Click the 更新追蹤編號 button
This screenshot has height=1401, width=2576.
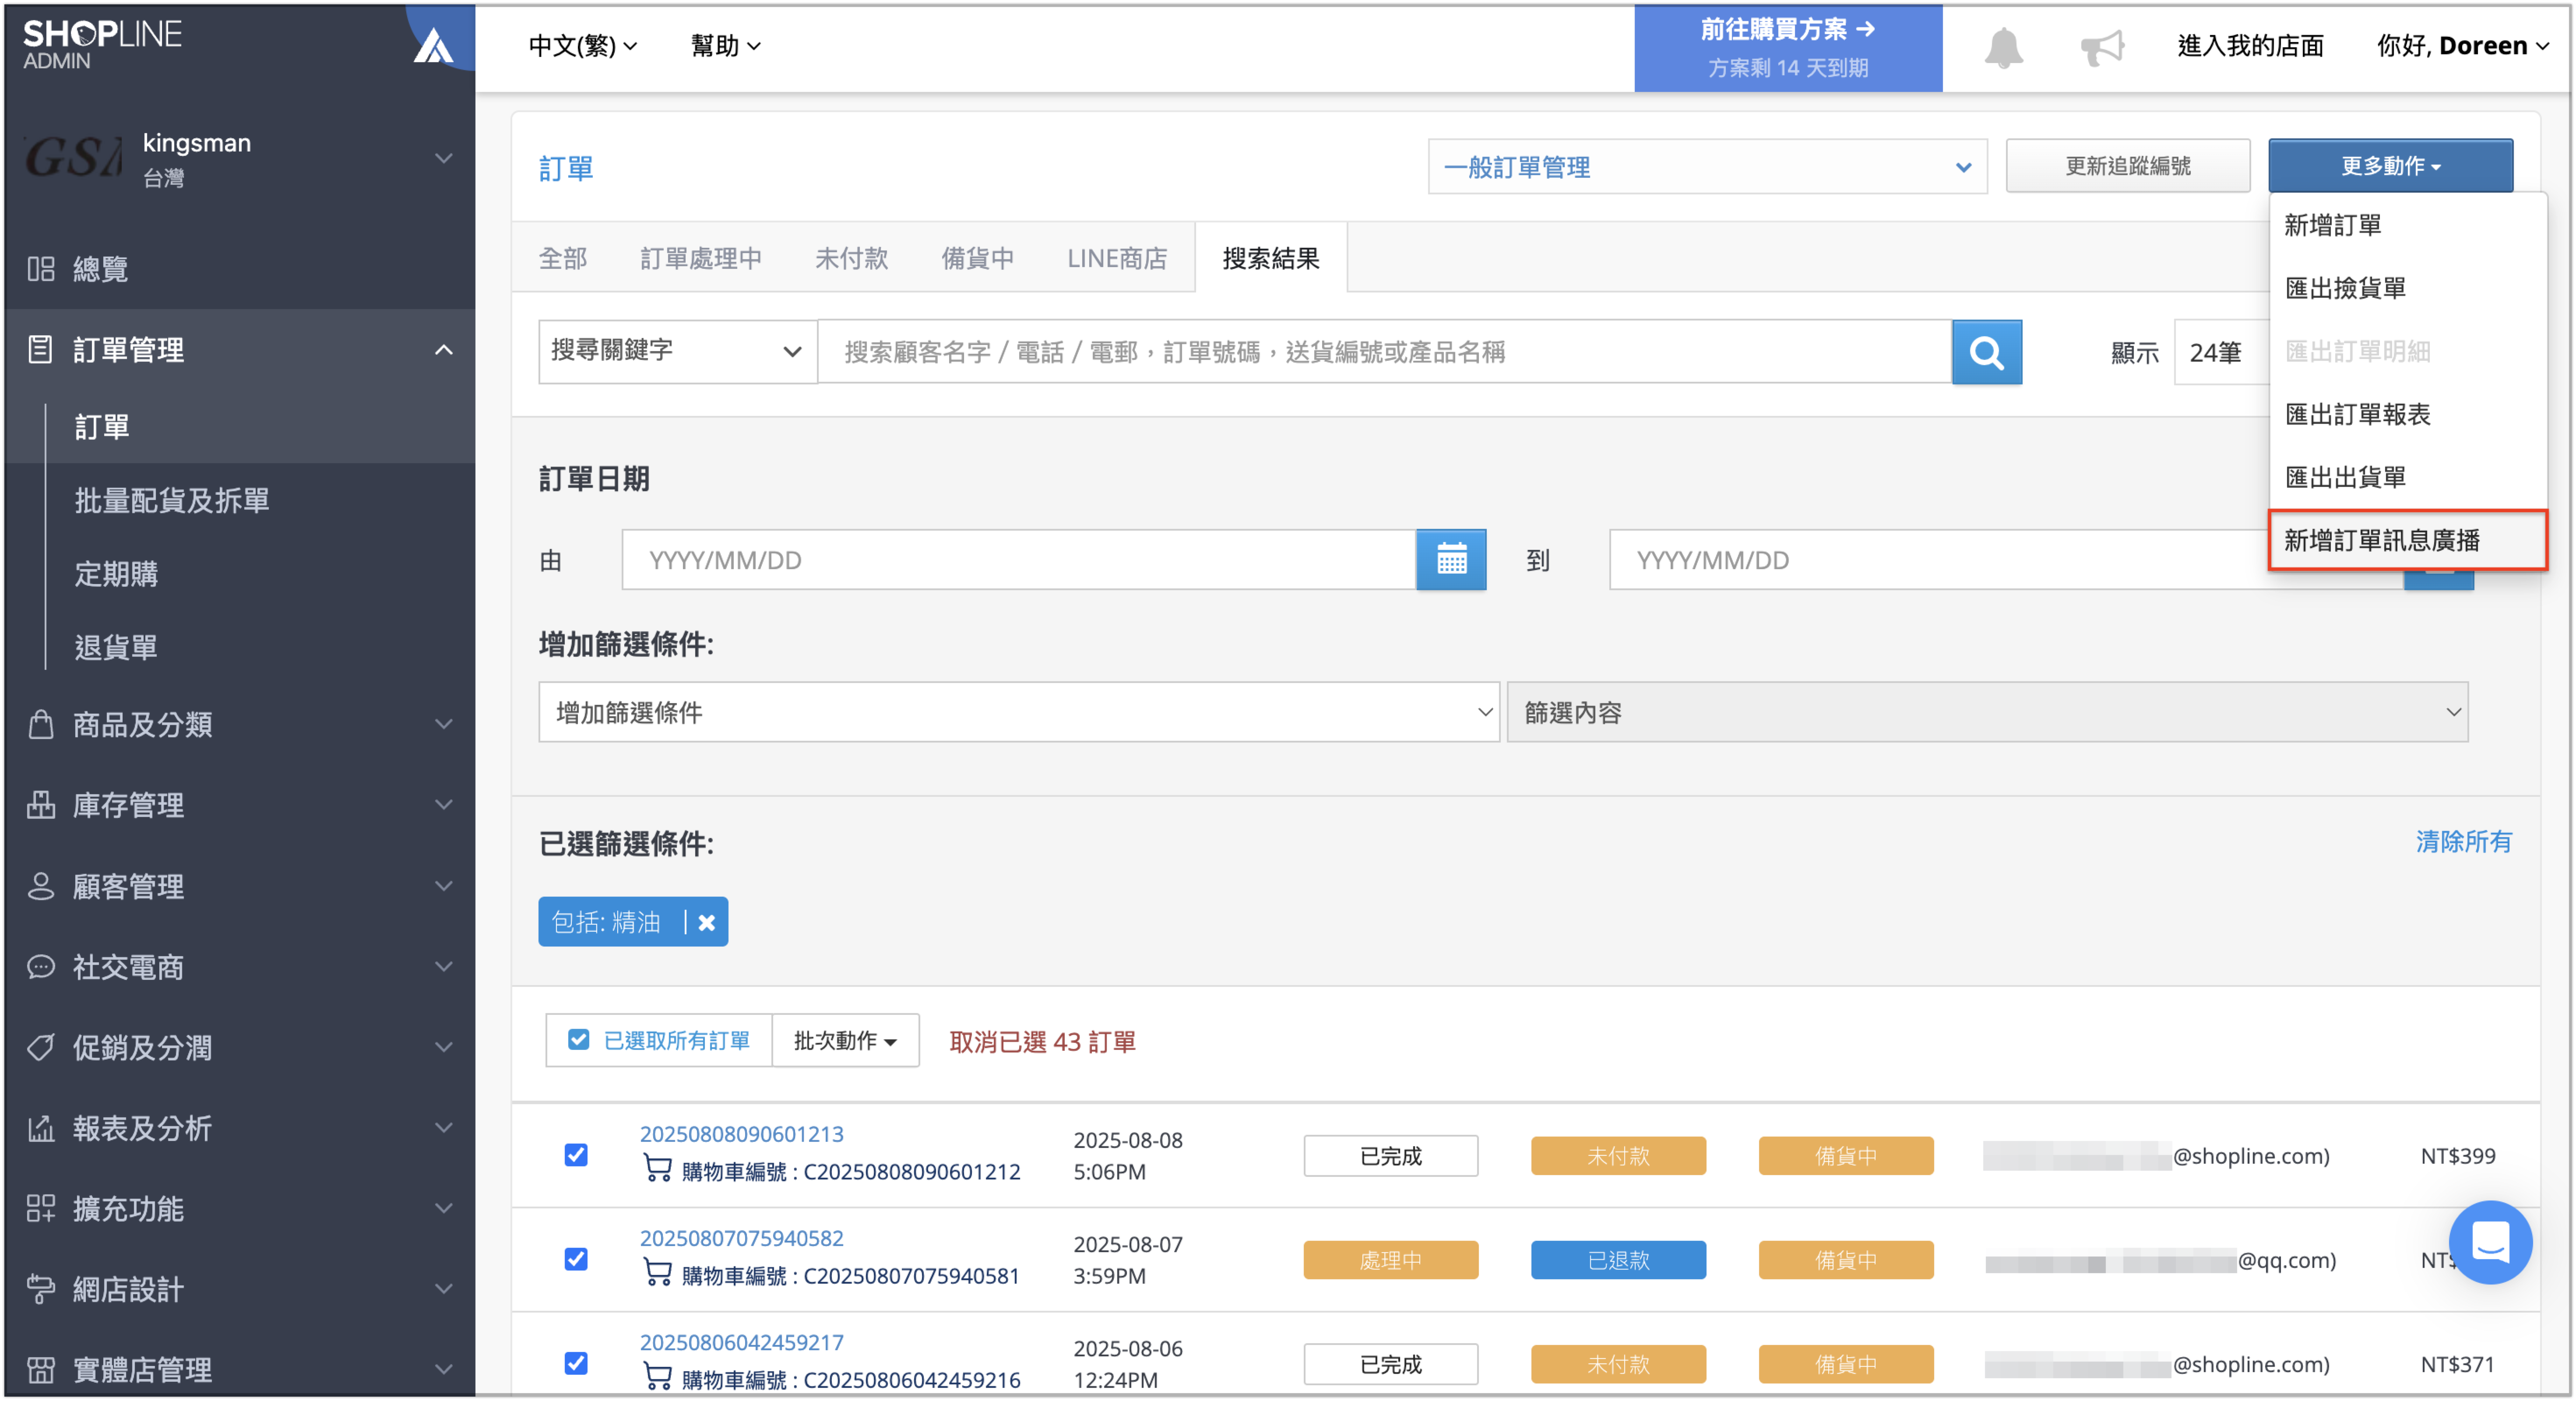pyautogui.click(x=2128, y=166)
